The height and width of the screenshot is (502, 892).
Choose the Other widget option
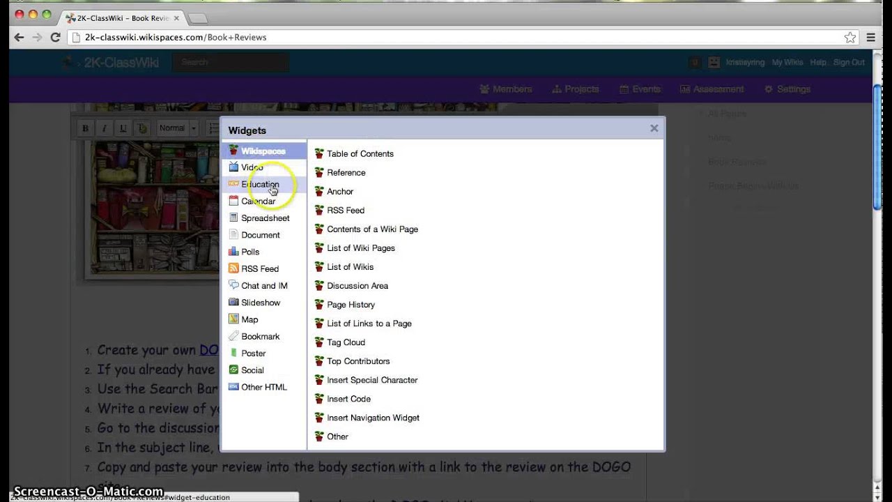[x=337, y=436]
